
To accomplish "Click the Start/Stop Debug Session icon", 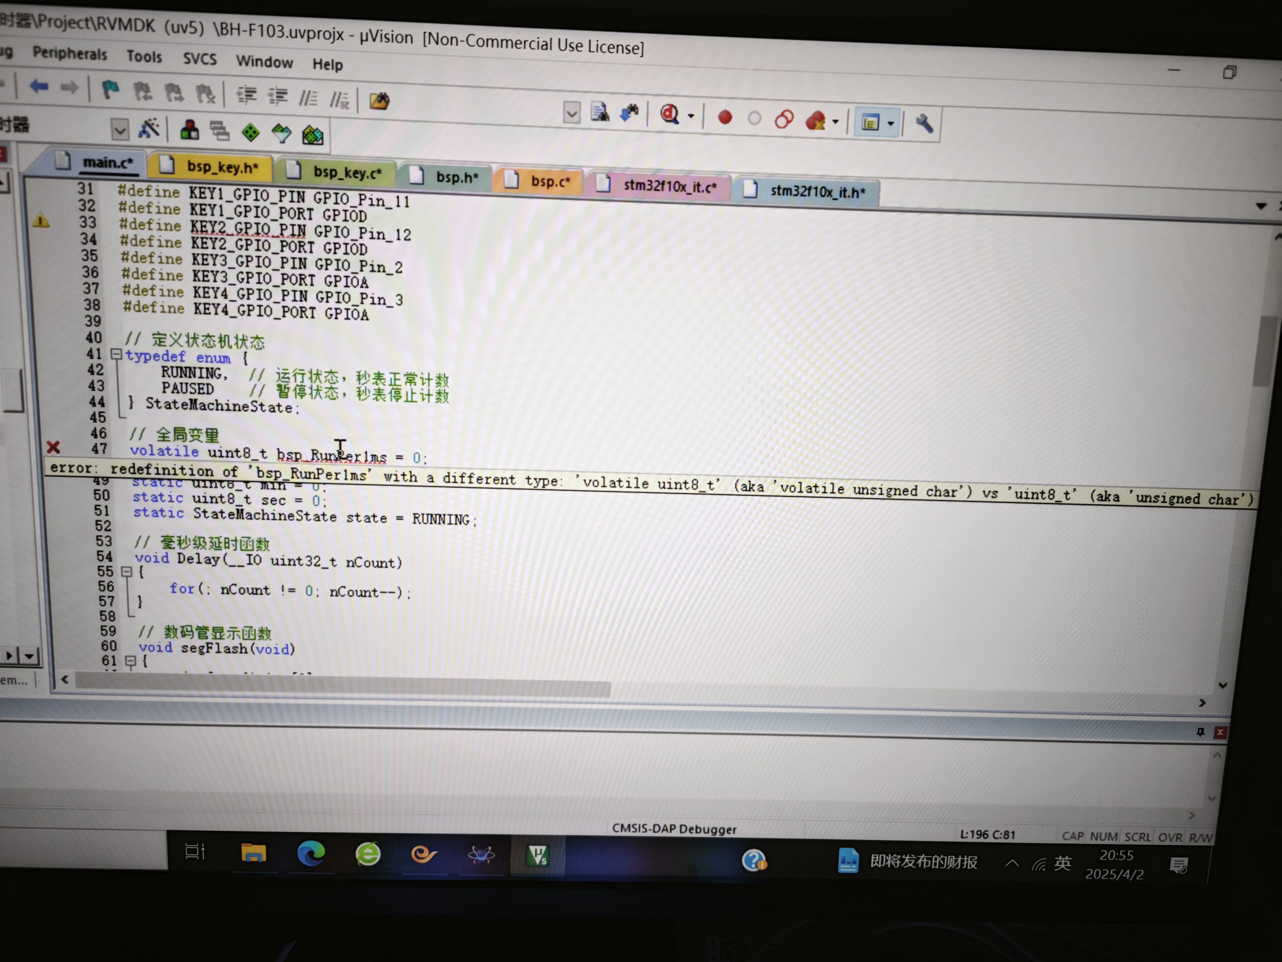I will [670, 114].
